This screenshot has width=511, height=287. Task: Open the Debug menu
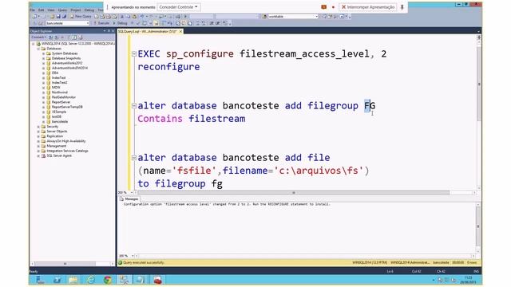(x=89, y=10)
